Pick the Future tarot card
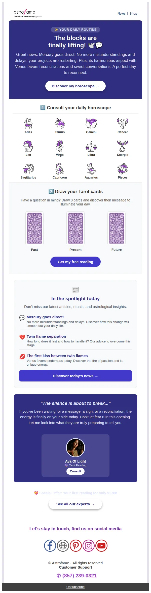151x593 pixels. [x=117, y=228]
